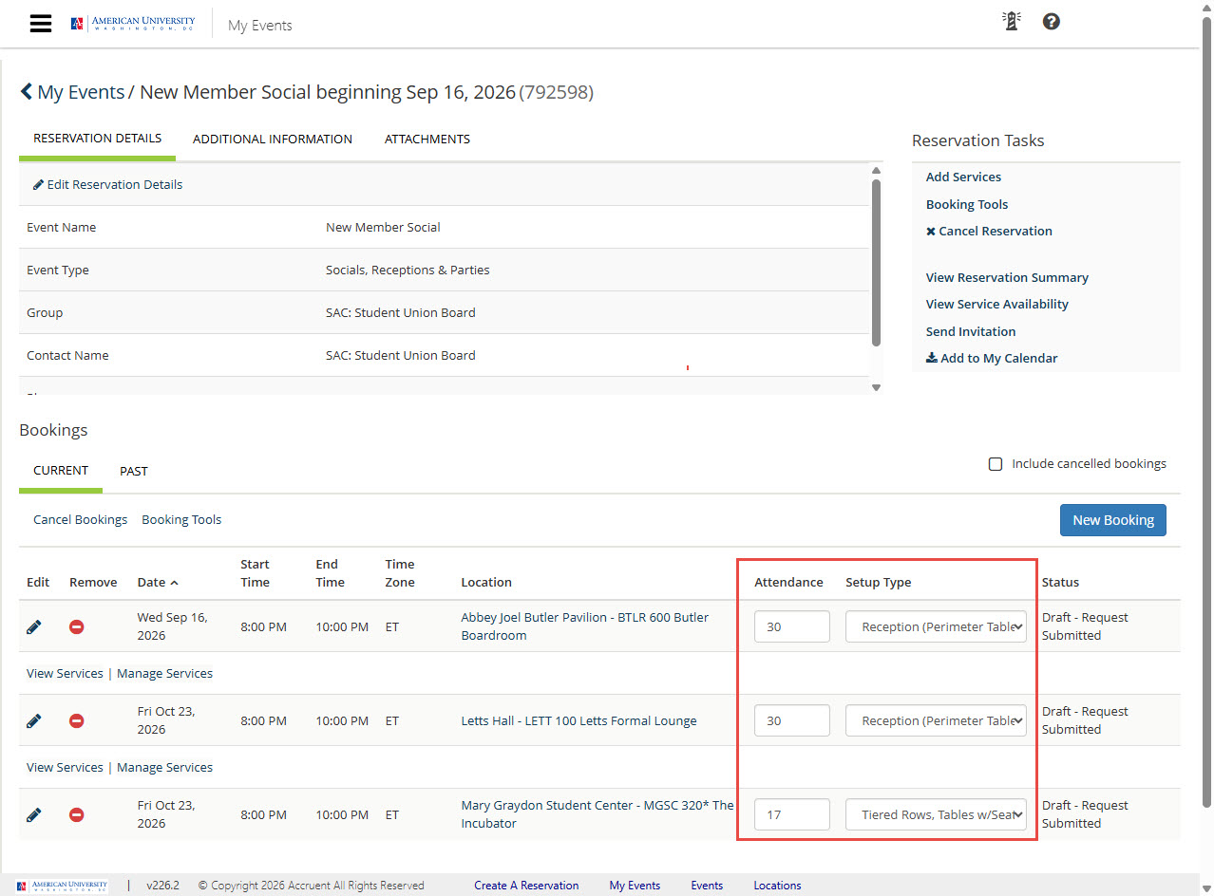Screen dimensions: 1214x896
Task: Click Events footer link
Action: click(707, 886)
